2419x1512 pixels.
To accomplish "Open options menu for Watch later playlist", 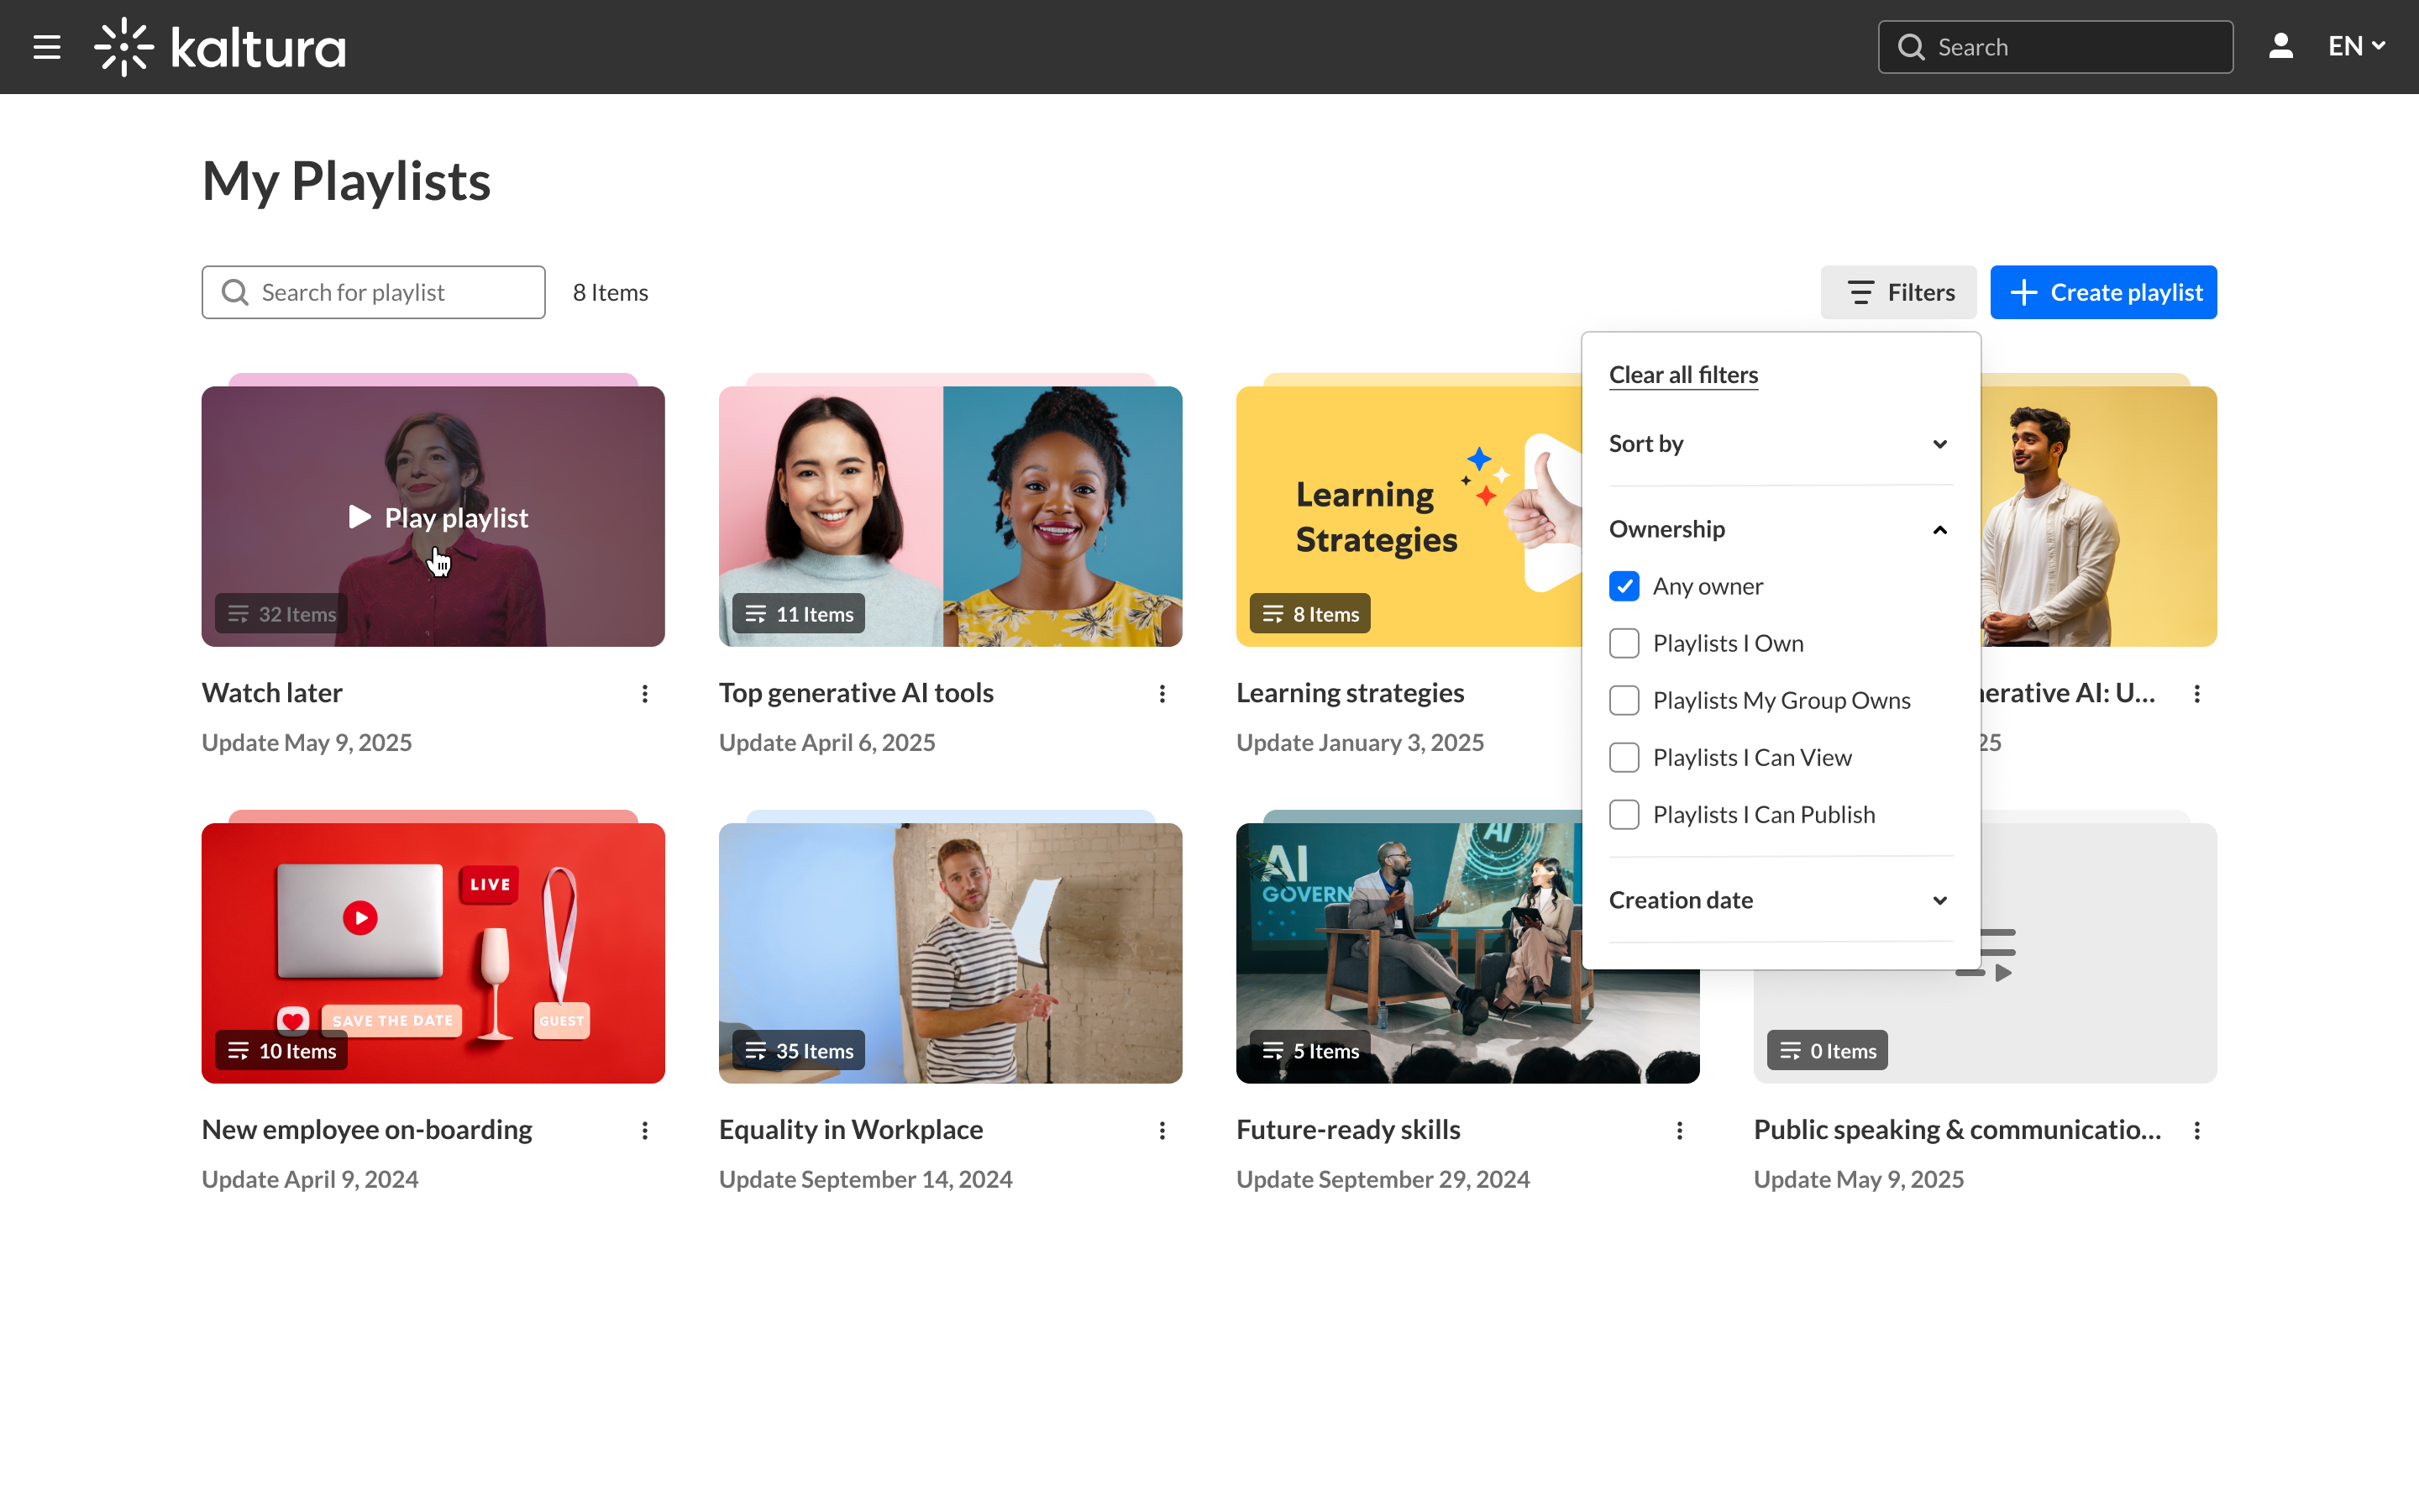I will pyautogui.click(x=645, y=694).
